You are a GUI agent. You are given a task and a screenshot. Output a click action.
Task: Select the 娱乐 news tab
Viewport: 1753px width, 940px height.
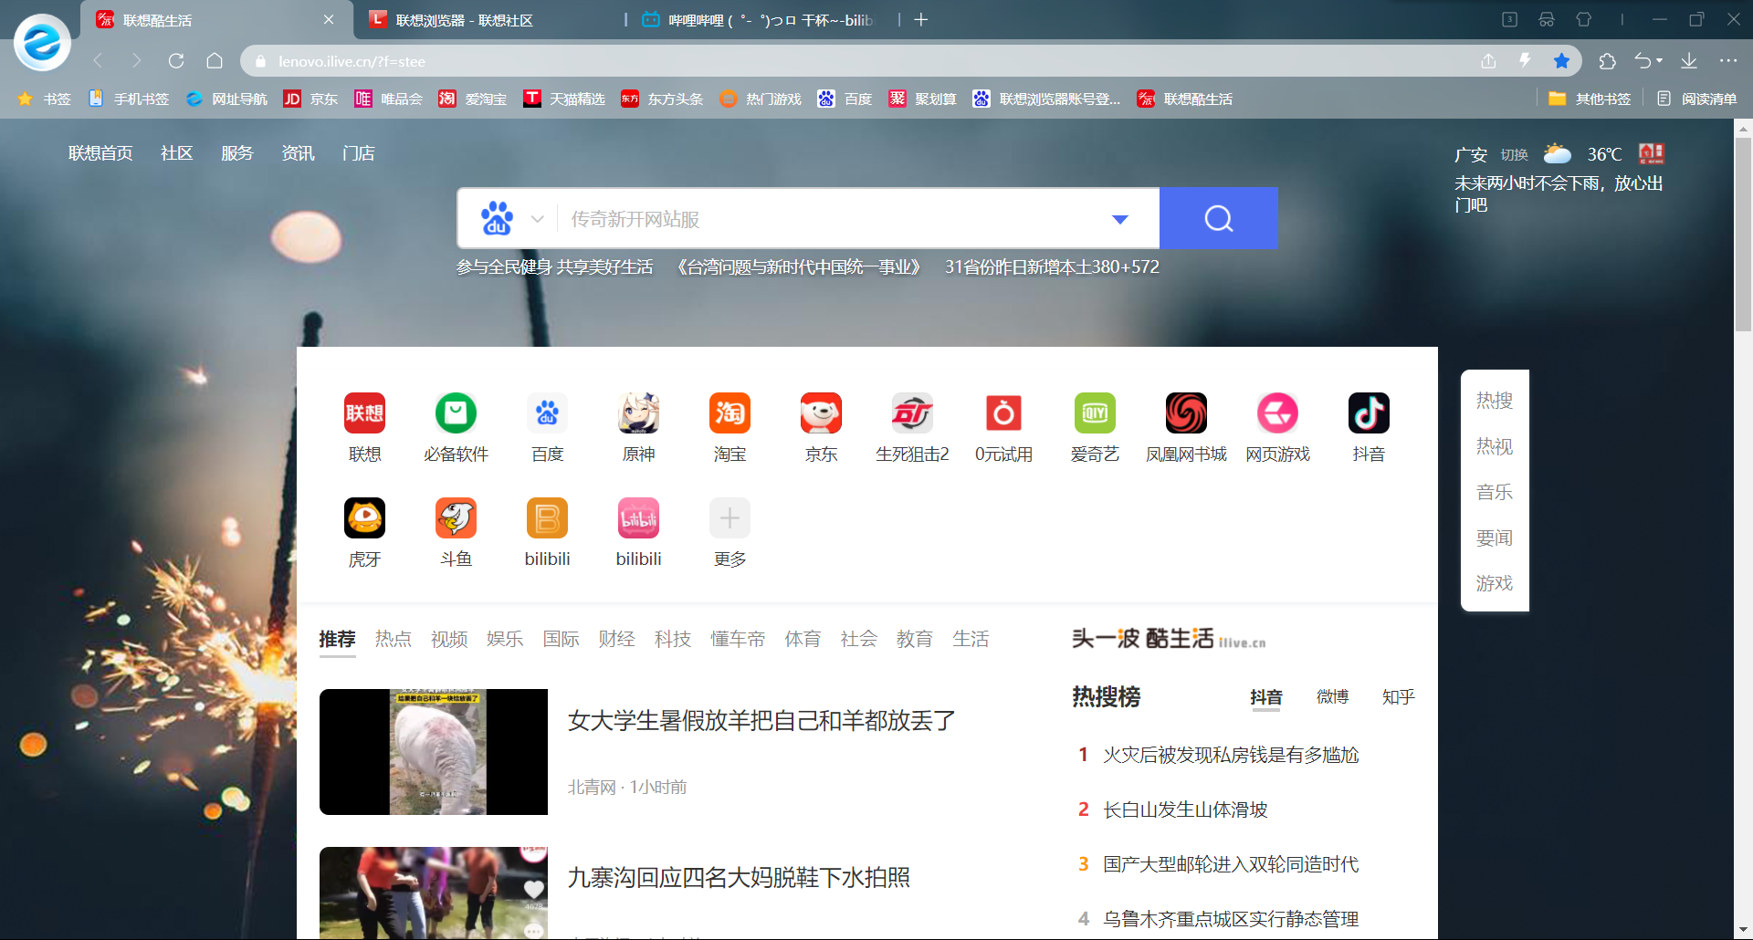pos(505,639)
